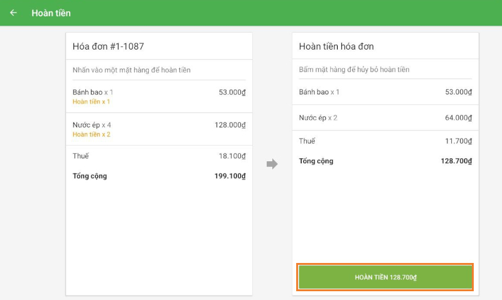The image size is (502, 300).
Task: Go back using the top-left arrow
Action: [x=13, y=13]
